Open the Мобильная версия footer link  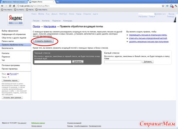click(x=38, y=123)
